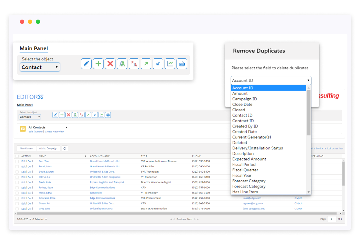
Task: Click the large PDF export icon
Action: point(182,64)
